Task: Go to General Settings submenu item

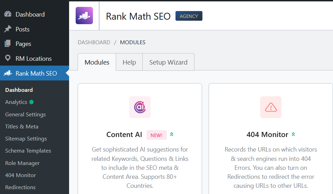Action: pyautogui.click(x=26, y=114)
